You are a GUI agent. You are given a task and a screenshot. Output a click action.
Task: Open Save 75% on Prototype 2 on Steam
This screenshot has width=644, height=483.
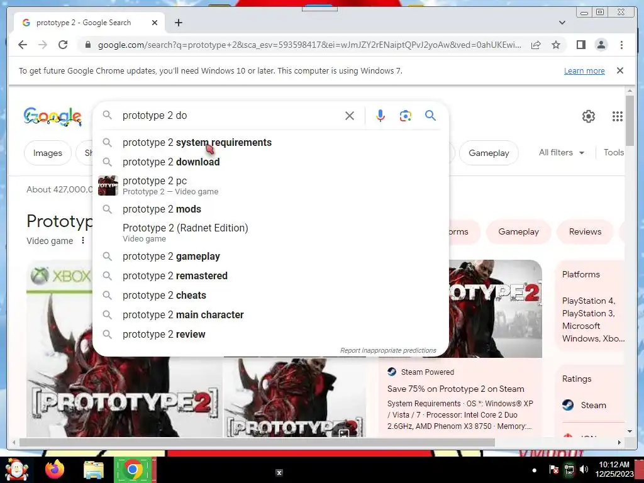(455, 389)
